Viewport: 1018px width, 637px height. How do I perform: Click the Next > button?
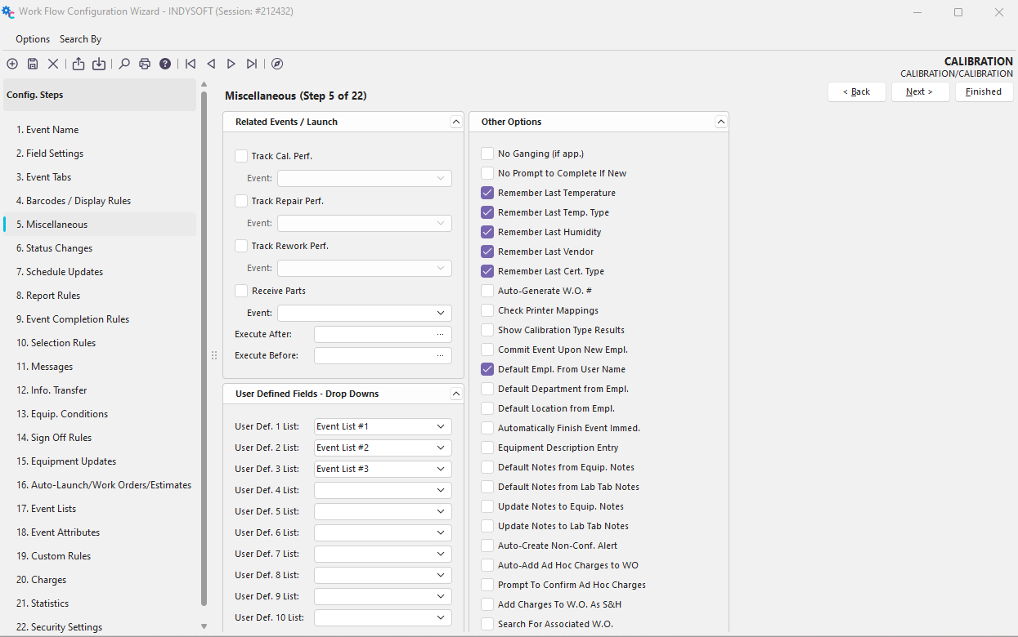click(x=920, y=91)
